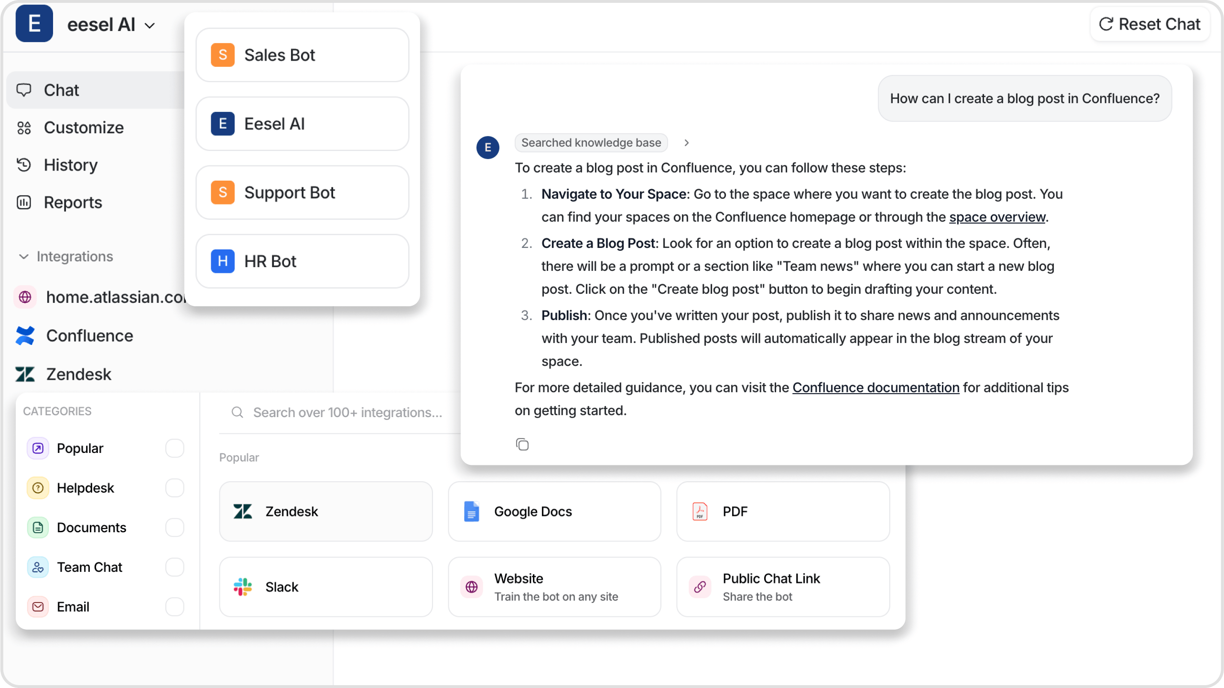The height and width of the screenshot is (688, 1224).
Task: Select Support Bot from the list
Action: [x=302, y=193]
